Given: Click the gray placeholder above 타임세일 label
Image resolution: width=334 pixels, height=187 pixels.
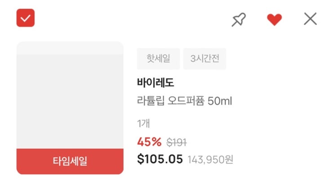Looking at the screenshot, I should 70,99.
